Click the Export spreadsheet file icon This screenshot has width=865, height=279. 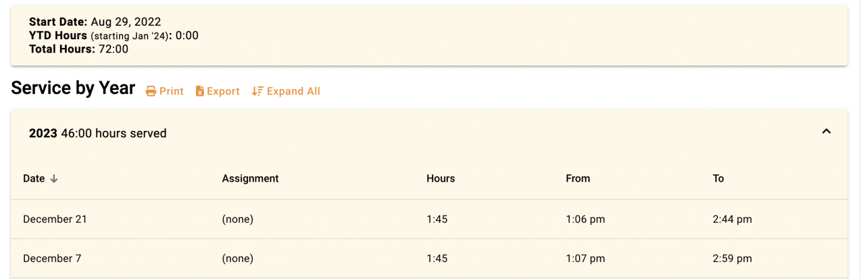point(200,91)
